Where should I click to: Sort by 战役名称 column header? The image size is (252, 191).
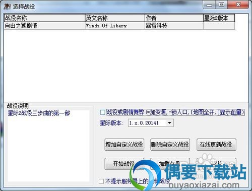[44, 18]
